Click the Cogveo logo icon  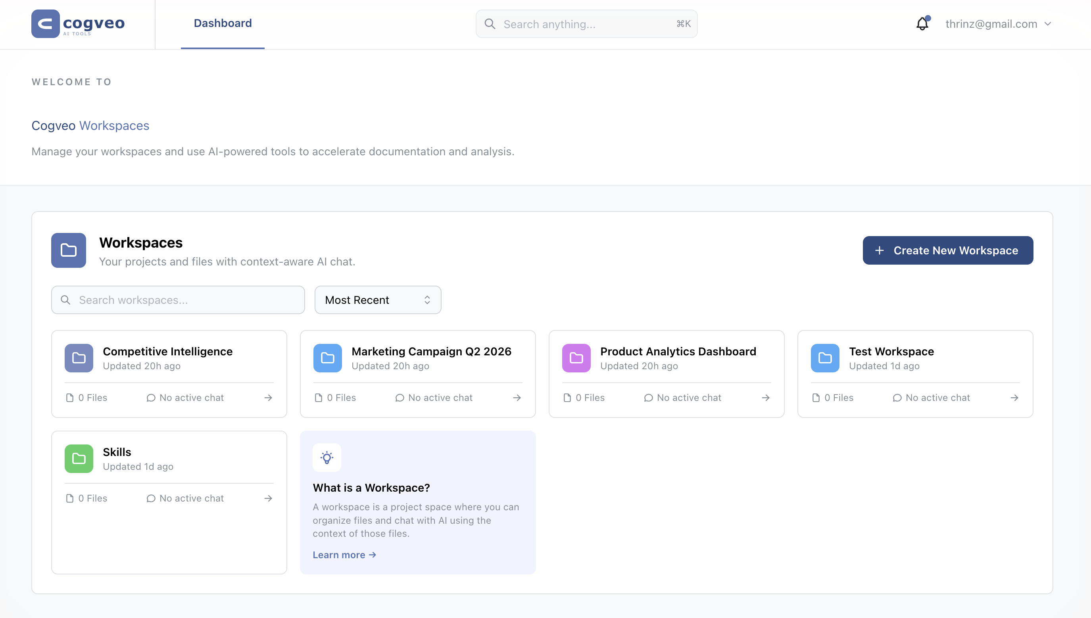click(x=45, y=23)
